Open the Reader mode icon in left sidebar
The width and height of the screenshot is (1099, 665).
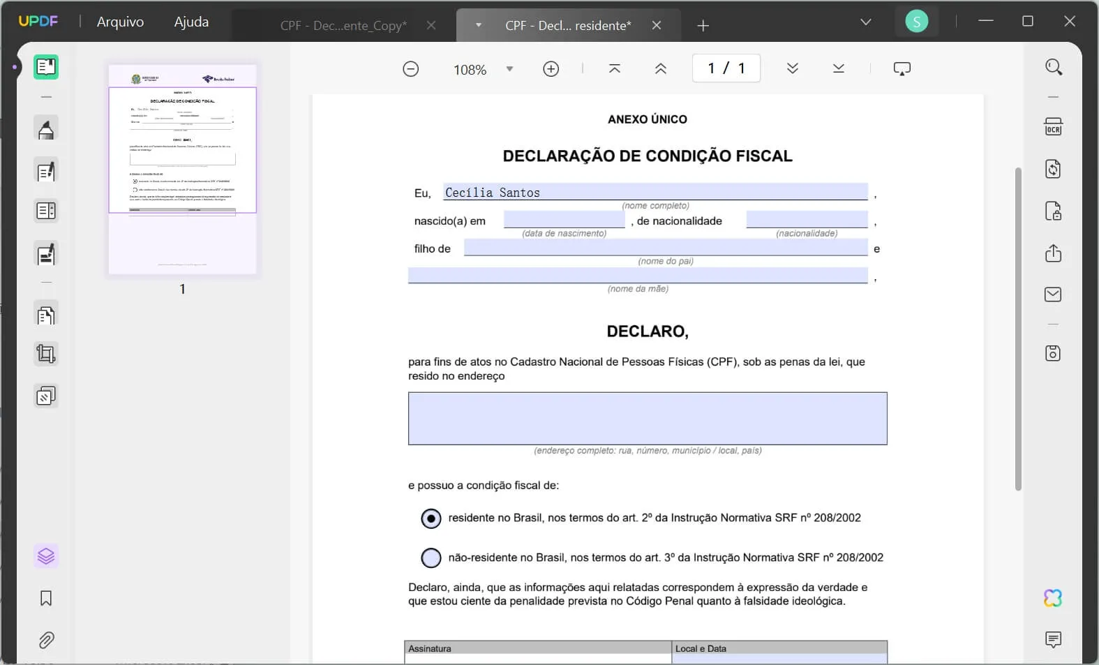tap(46, 67)
